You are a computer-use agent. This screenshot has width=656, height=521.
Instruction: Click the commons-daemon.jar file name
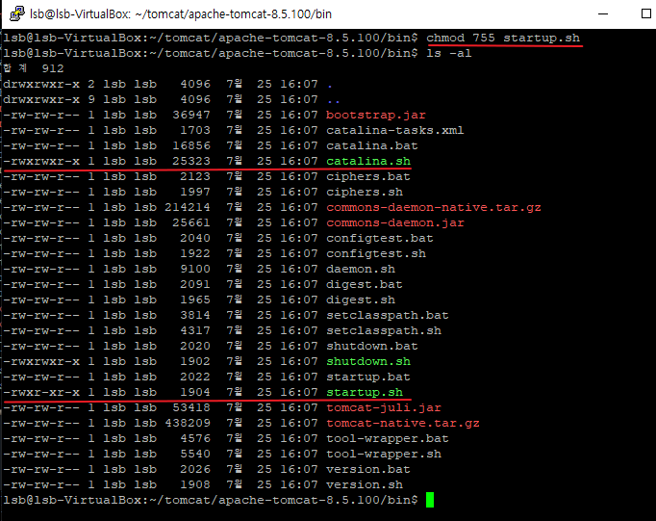pyautogui.click(x=395, y=222)
